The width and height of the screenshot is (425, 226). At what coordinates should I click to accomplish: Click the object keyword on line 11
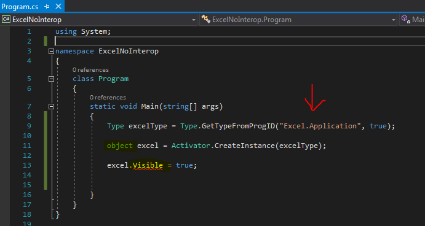click(119, 146)
